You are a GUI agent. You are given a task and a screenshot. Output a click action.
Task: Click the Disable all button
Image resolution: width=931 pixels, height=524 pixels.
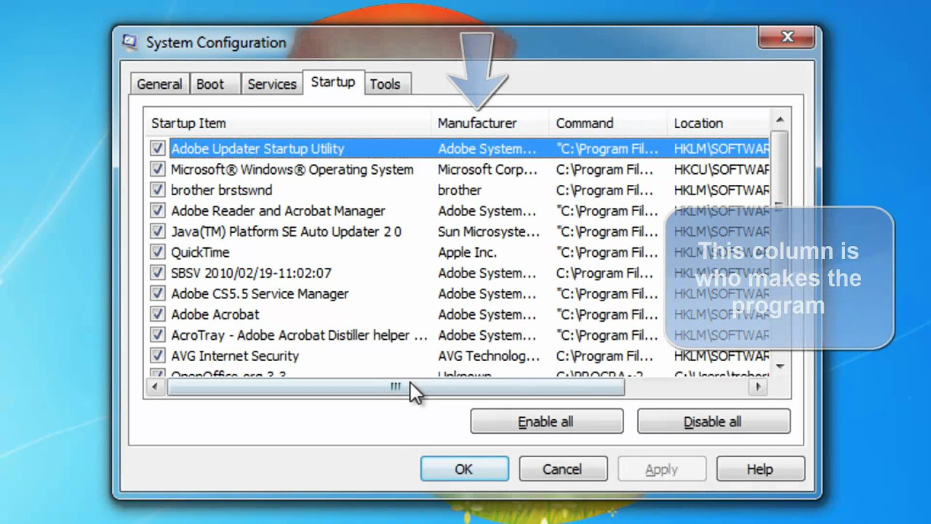(713, 421)
